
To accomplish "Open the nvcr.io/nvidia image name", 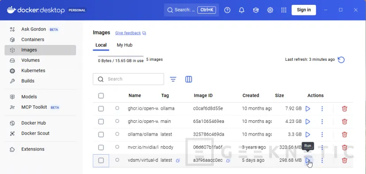I will [x=143, y=148].
